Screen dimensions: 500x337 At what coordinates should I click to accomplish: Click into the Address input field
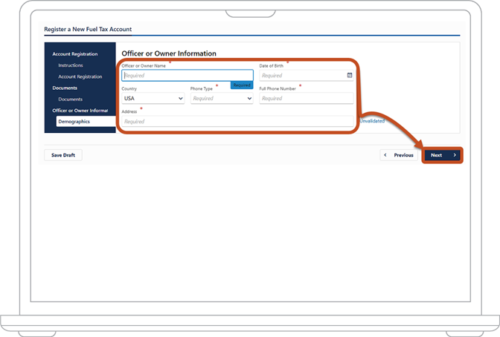(237, 121)
